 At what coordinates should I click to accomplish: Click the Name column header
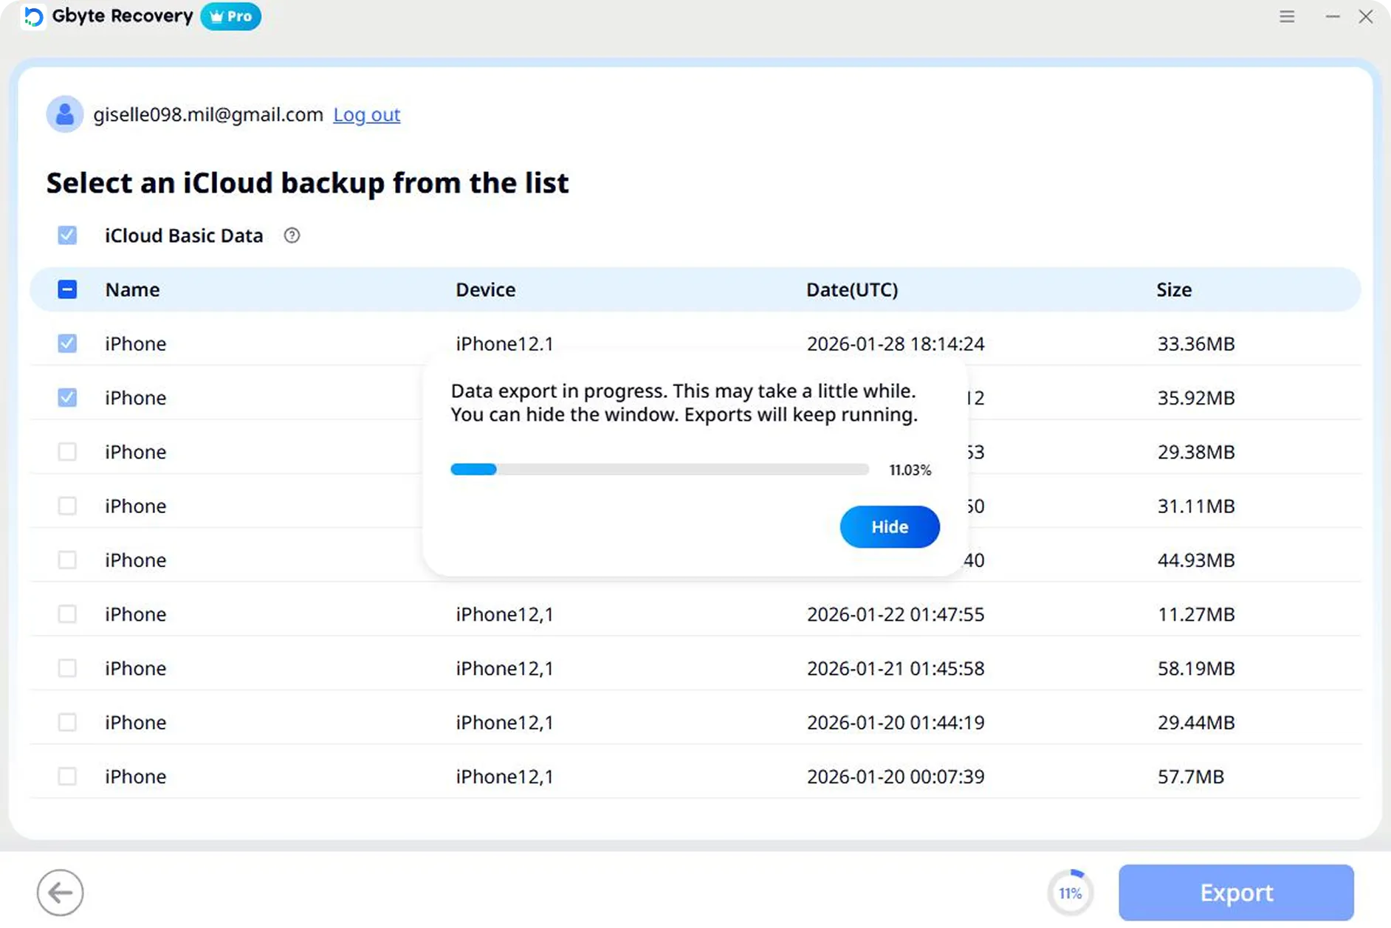tap(132, 289)
